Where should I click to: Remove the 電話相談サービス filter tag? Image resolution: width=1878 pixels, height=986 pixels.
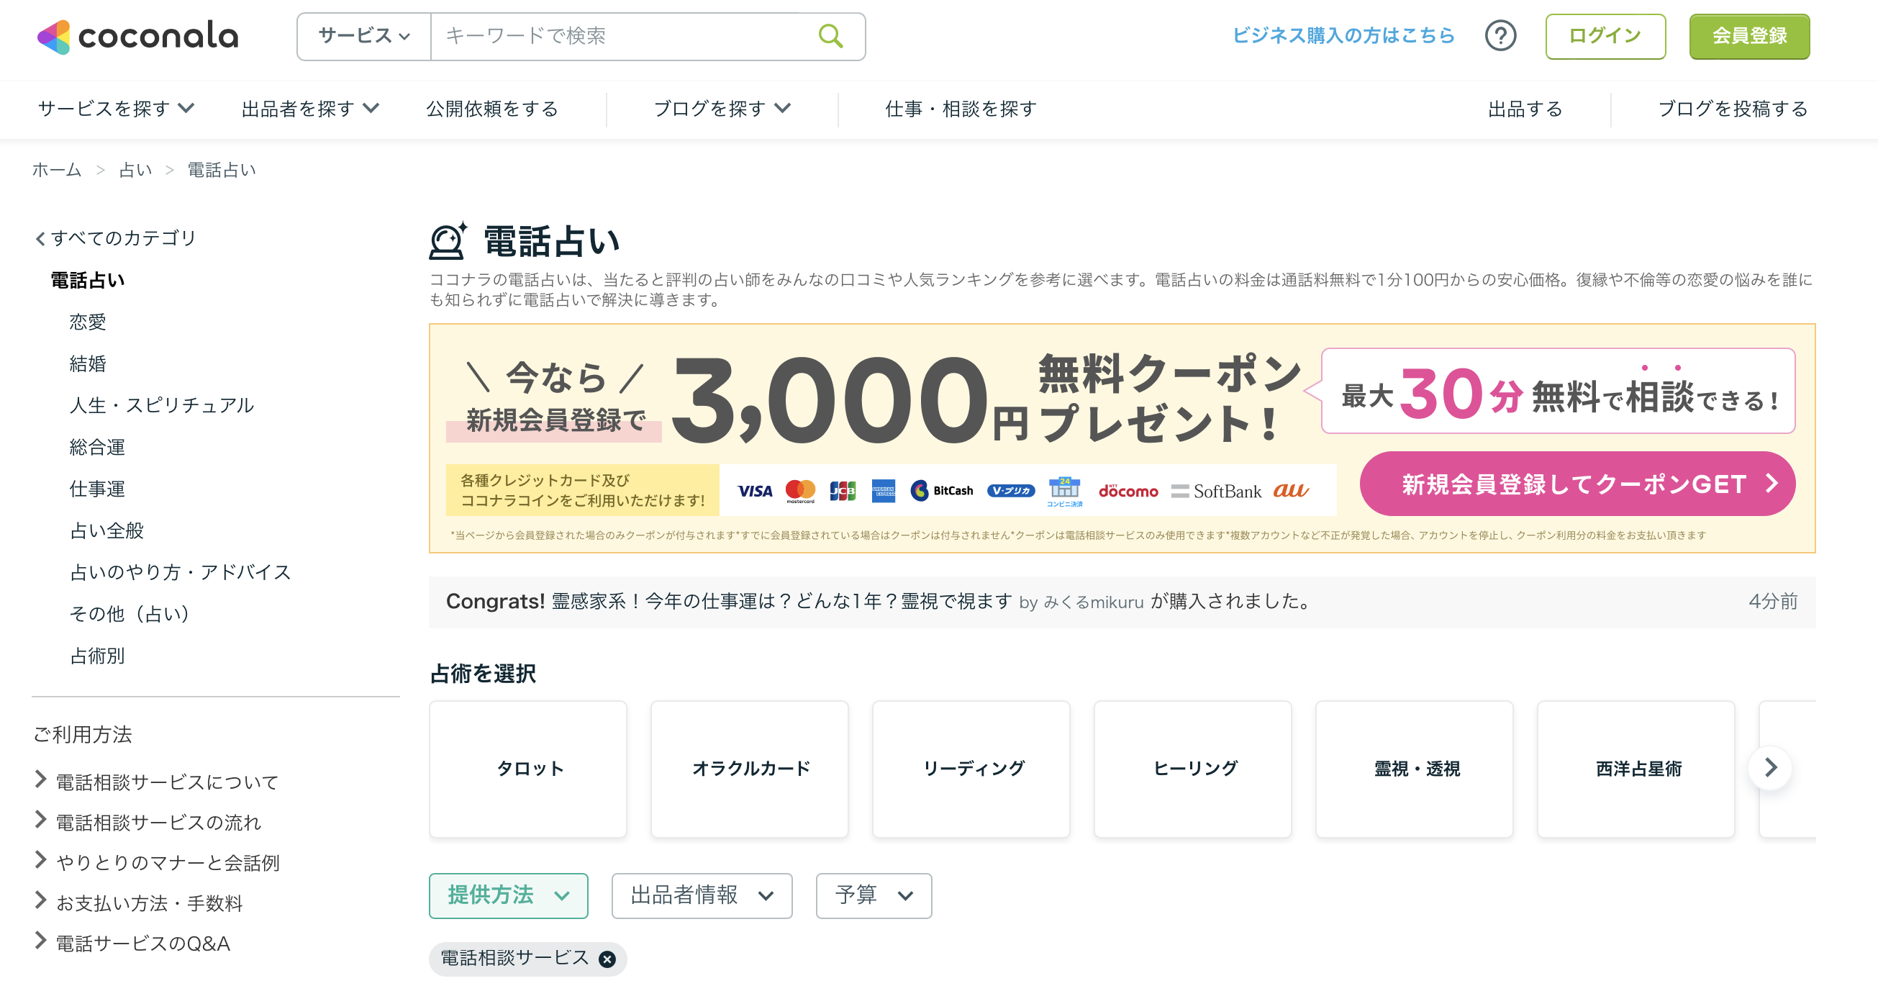coord(607,959)
